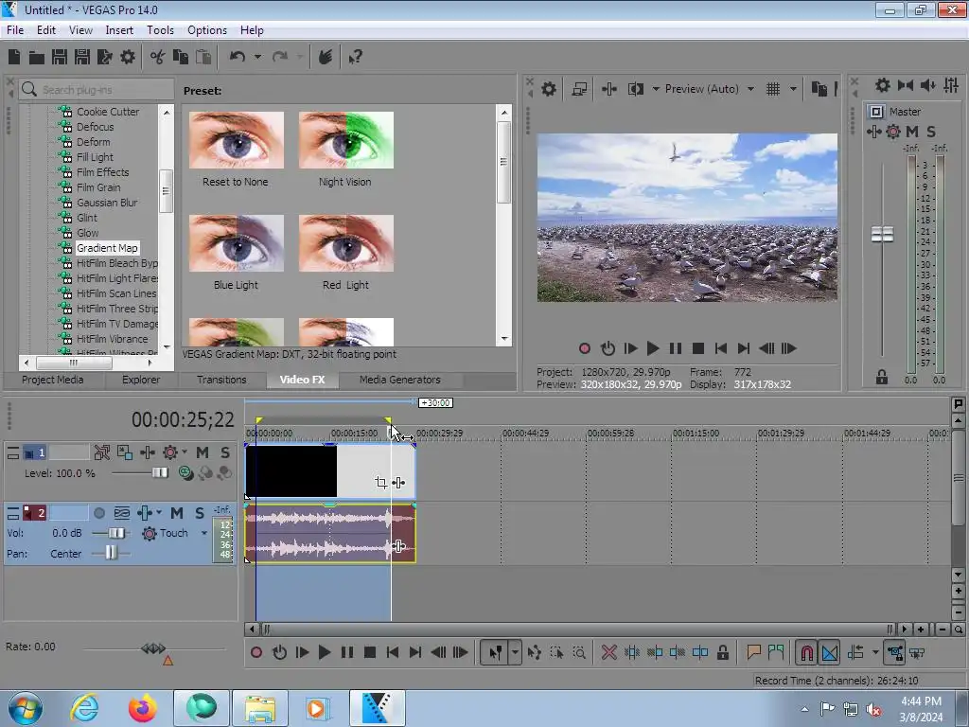Open Preview (Auto) quality dropdown

[x=750, y=89]
